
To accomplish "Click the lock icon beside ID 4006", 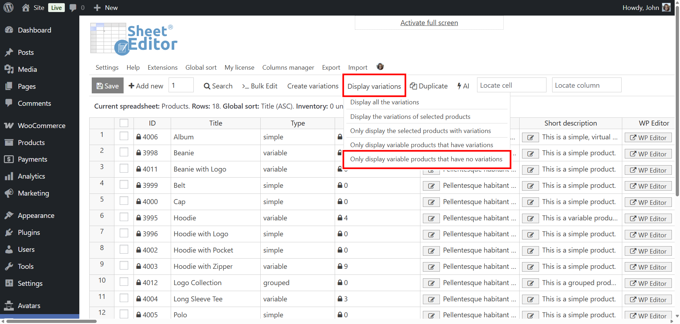I will coord(138,137).
